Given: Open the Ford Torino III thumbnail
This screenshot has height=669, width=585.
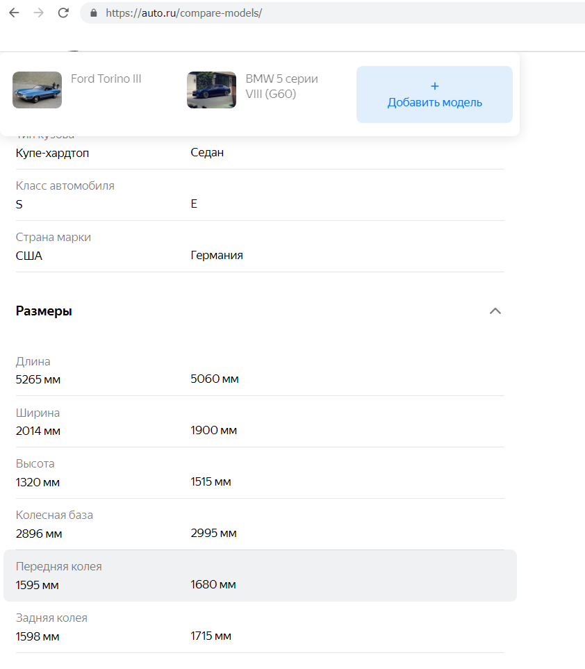Looking at the screenshot, I should pos(37,90).
